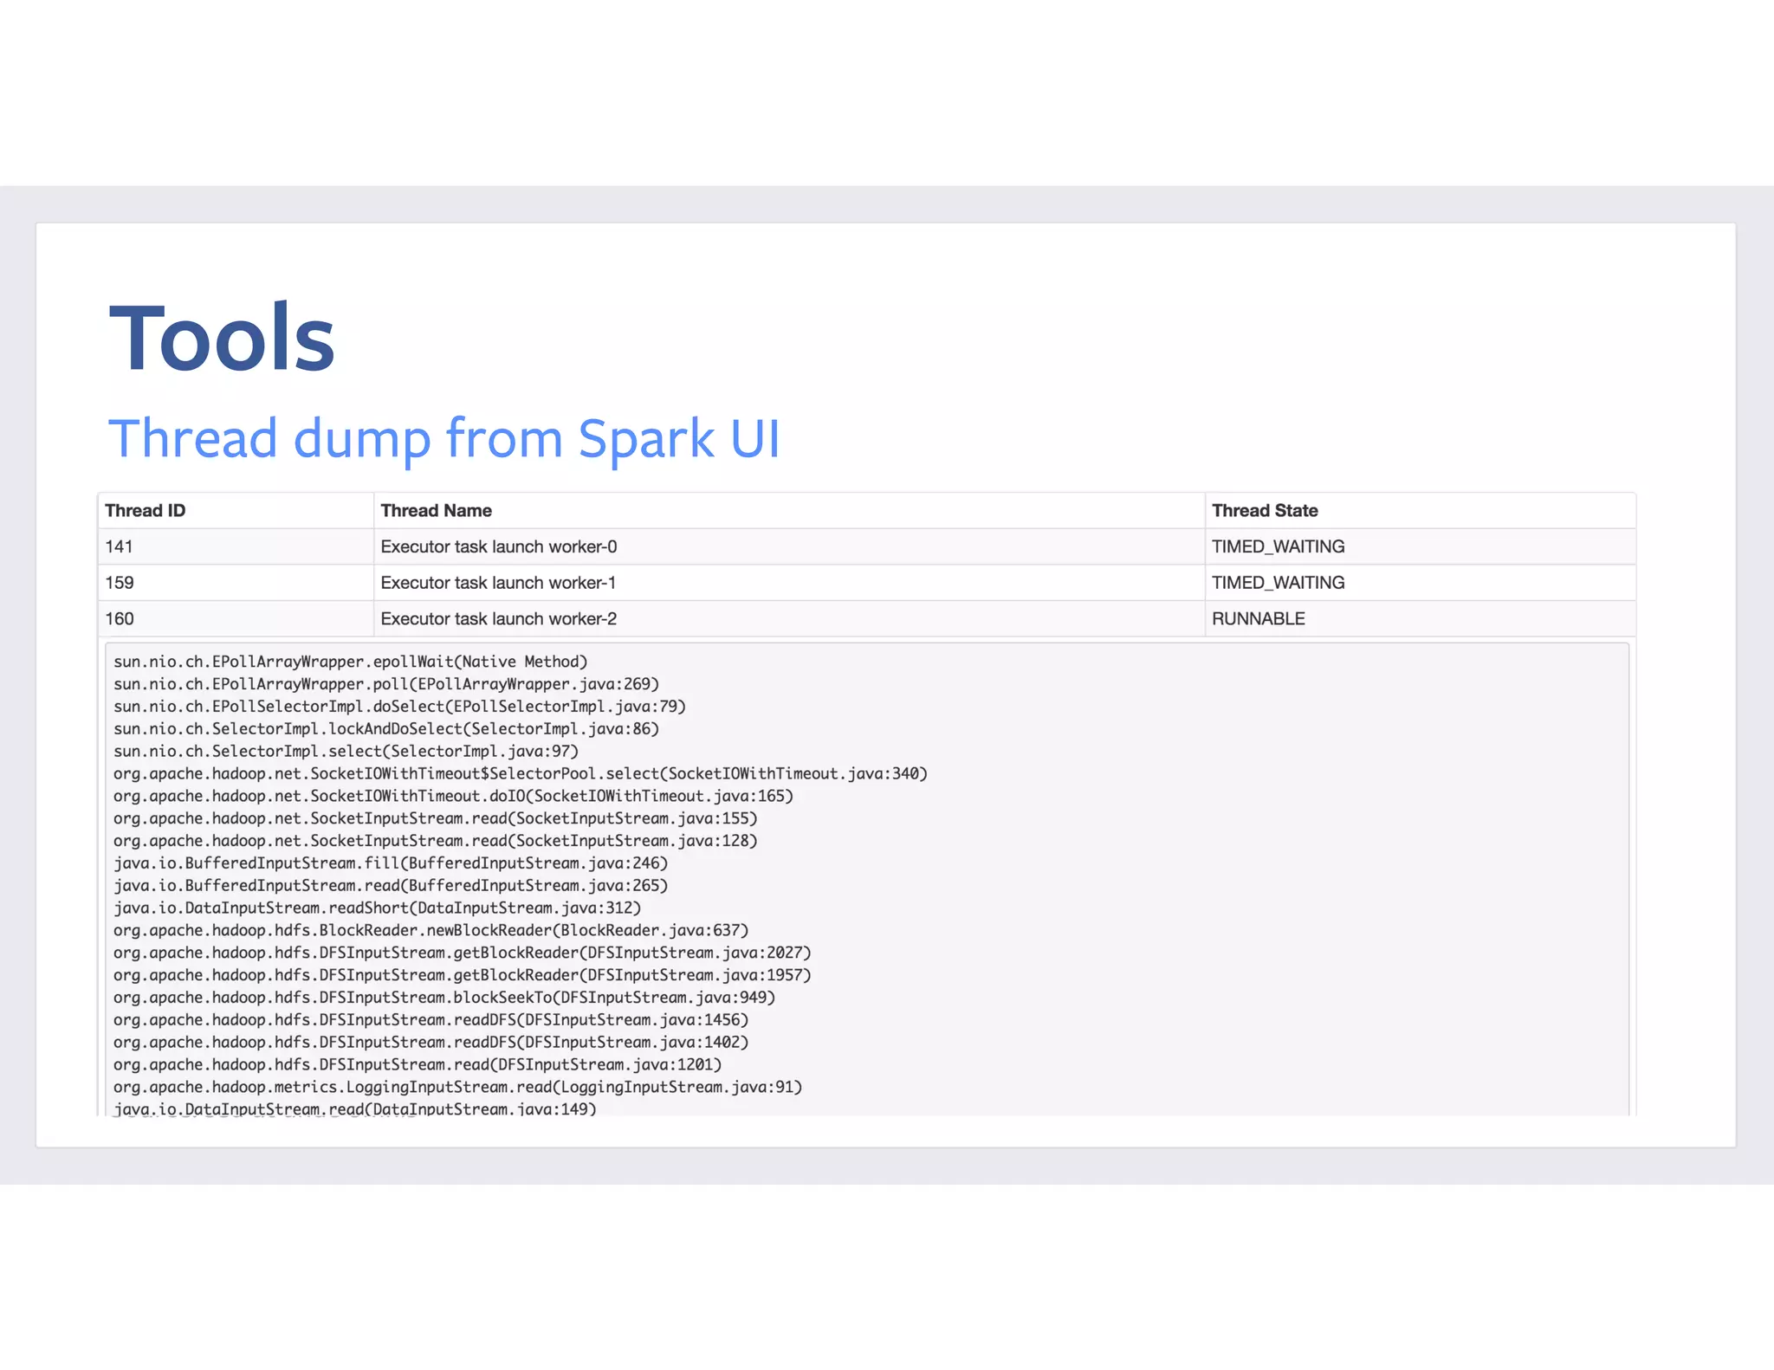
Task: Click SocketInputStream.read java:128 line
Action: coord(436,842)
